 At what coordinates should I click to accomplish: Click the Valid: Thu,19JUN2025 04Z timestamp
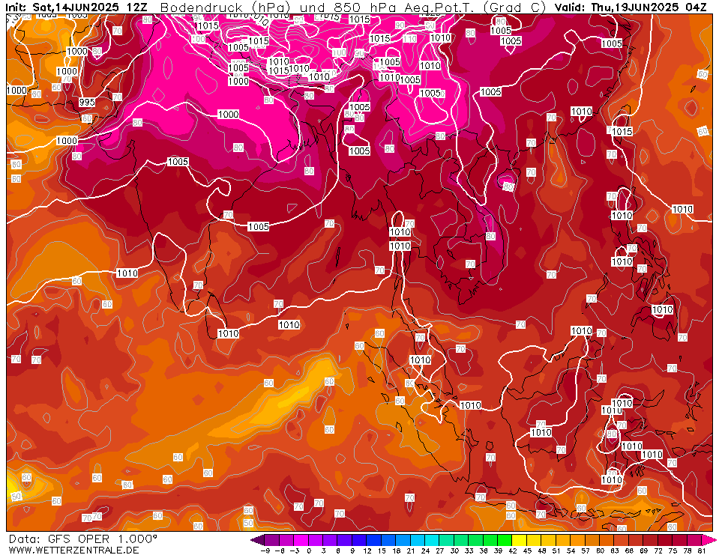coord(630,7)
